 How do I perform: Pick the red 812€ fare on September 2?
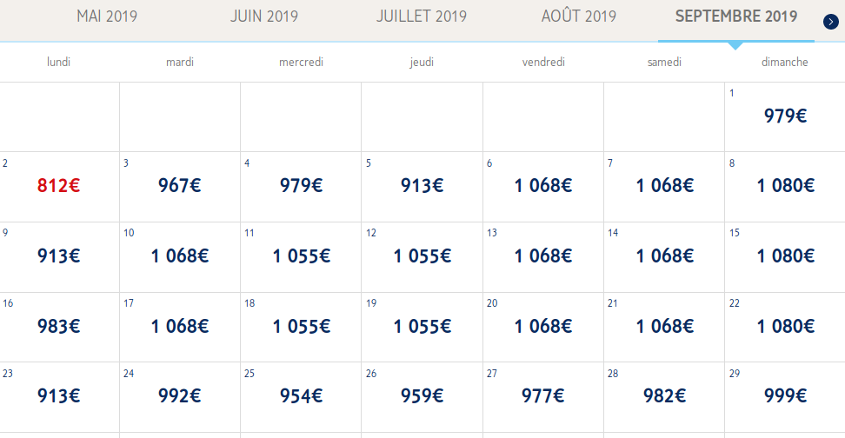click(x=59, y=185)
